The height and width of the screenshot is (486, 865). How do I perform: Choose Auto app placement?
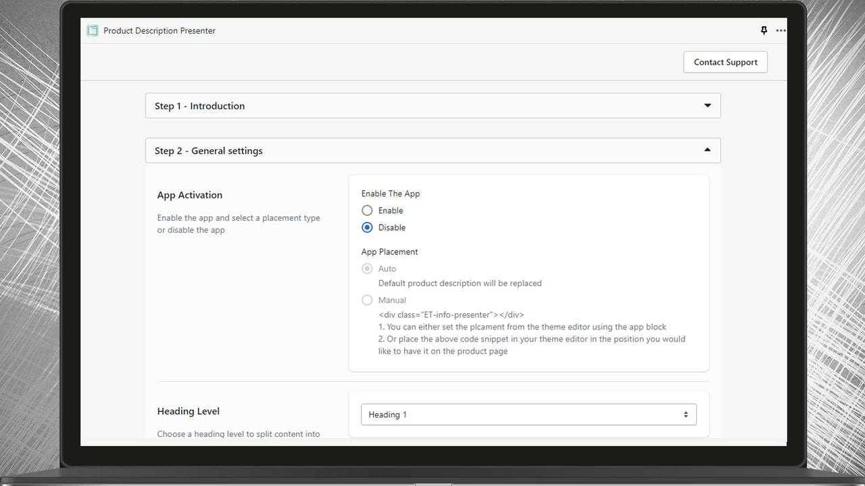[367, 268]
